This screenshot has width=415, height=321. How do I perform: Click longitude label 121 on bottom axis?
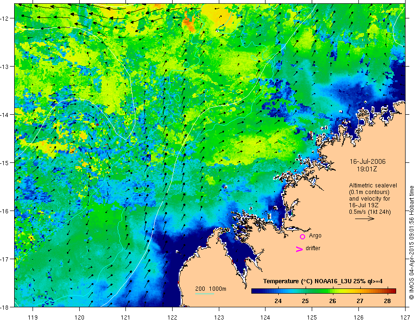[x=126, y=317]
